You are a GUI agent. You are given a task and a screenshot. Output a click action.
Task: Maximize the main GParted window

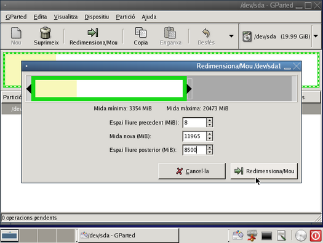pos(308,5)
